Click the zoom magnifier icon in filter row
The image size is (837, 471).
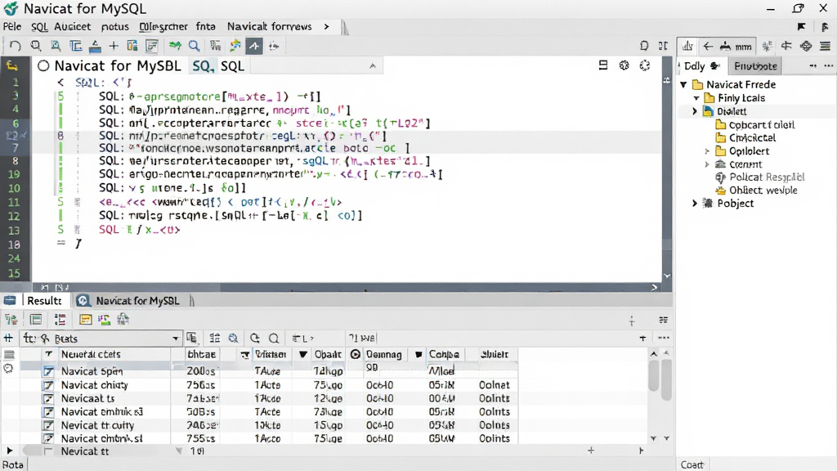point(233,338)
